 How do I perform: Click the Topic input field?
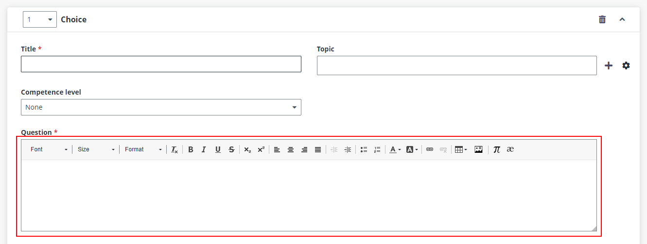click(457, 65)
